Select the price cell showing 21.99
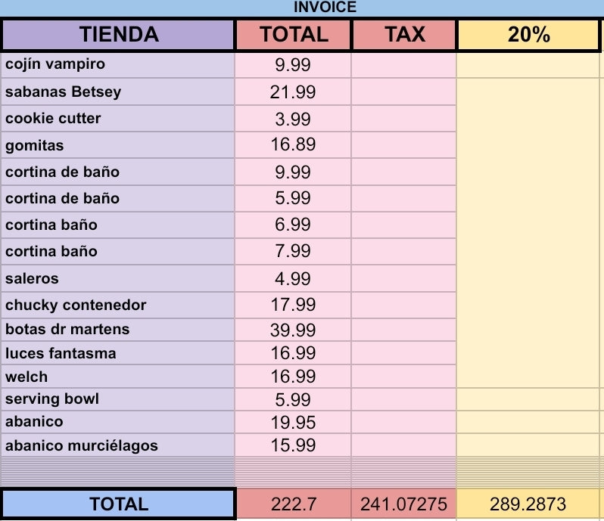 [293, 92]
